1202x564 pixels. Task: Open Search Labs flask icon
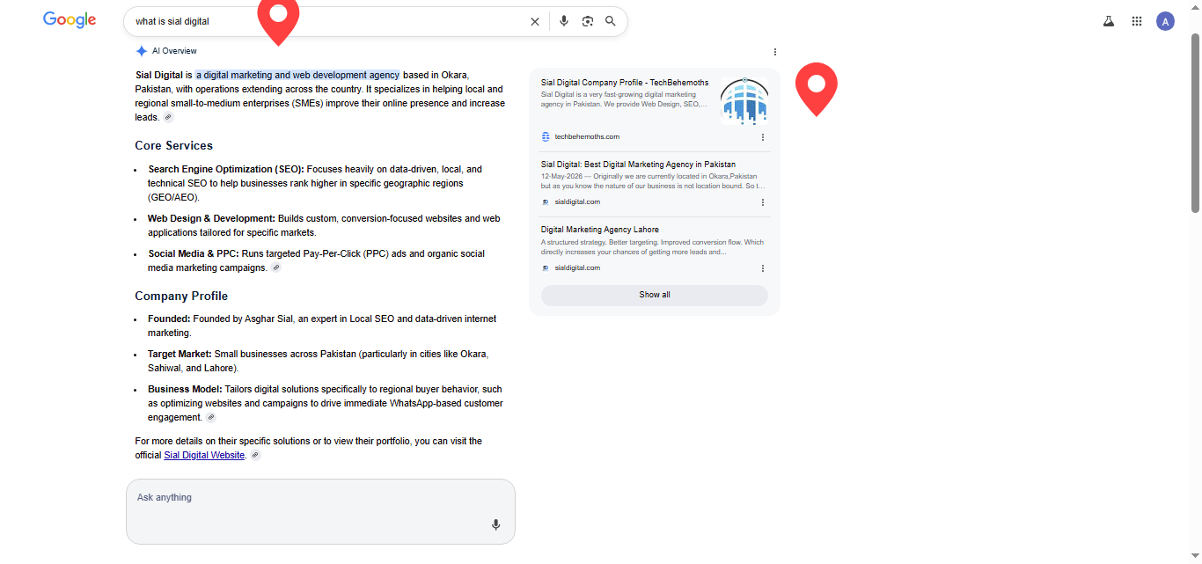(1109, 21)
